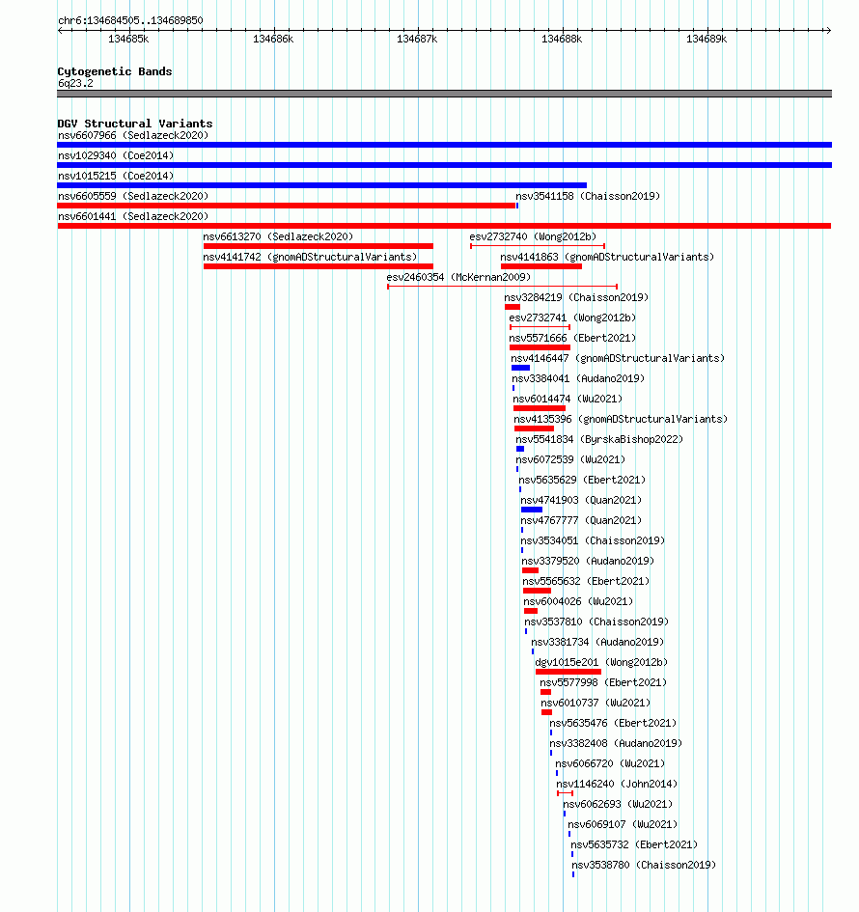
Task: Click nsv5541834 (ByrskaBishop2022) label
Action: (599, 439)
